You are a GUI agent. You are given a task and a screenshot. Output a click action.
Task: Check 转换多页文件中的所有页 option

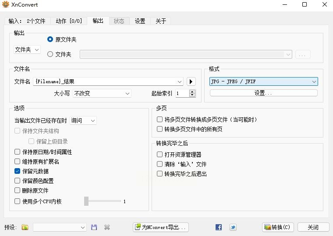(159, 129)
